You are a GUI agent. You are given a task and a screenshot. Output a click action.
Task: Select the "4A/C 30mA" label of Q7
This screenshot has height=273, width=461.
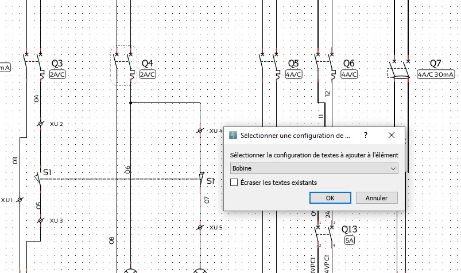[x=435, y=74]
